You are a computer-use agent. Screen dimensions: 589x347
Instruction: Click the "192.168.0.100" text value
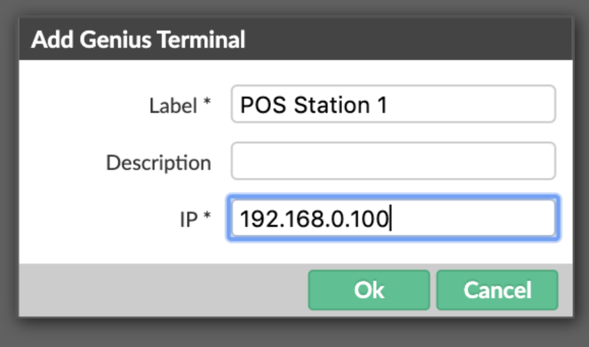click(314, 219)
